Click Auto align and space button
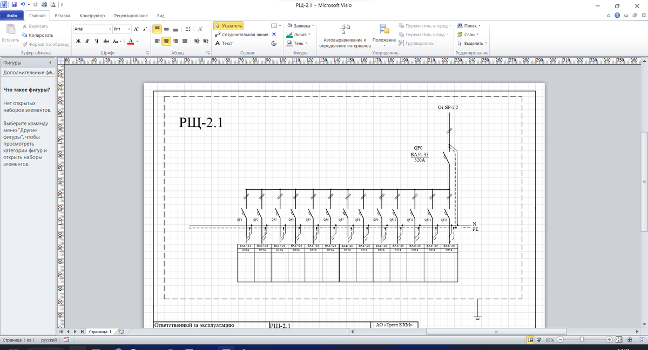The height and width of the screenshot is (350, 648). (x=345, y=36)
